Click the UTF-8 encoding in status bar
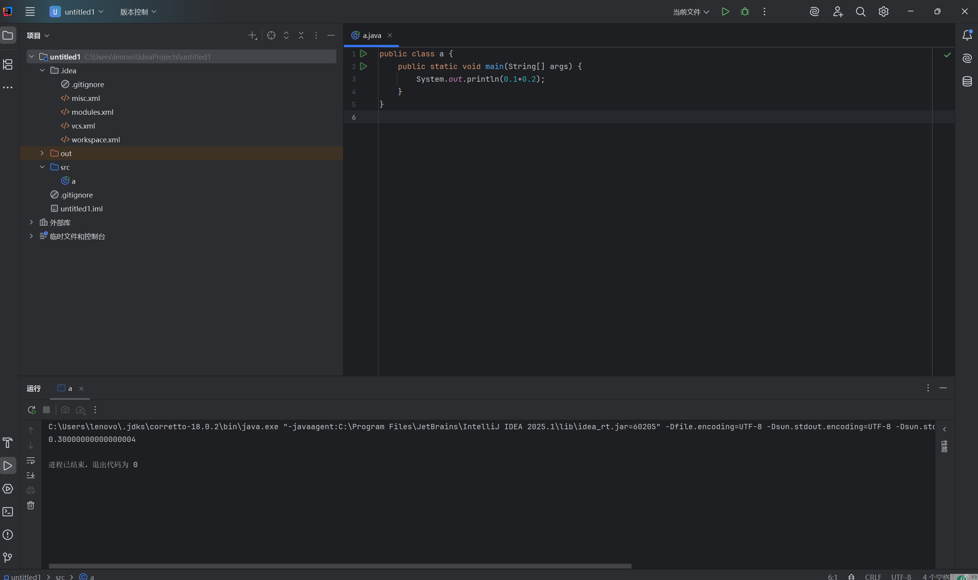The image size is (978, 580). pyautogui.click(x=900, y=577)
